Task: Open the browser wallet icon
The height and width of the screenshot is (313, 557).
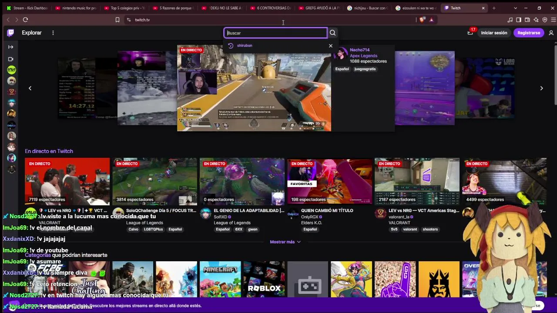Action: point(527,20)
